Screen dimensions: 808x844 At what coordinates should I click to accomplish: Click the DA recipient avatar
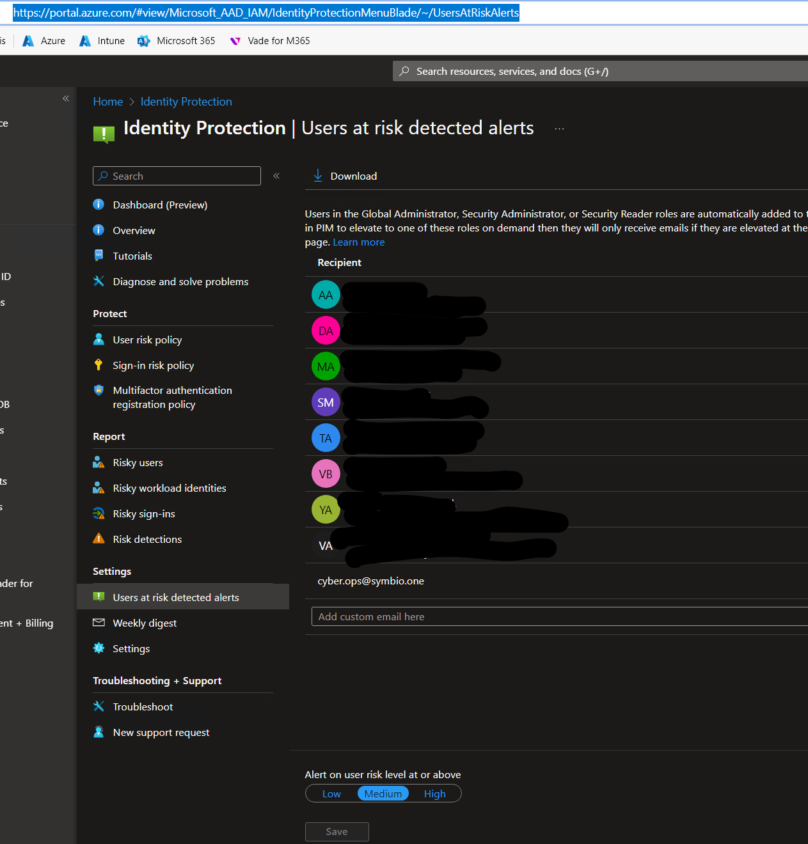(326, 331)
